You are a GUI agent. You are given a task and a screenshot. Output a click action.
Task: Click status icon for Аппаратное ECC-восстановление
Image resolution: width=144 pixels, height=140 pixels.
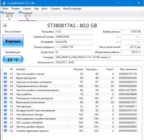[x=5, y=110]
